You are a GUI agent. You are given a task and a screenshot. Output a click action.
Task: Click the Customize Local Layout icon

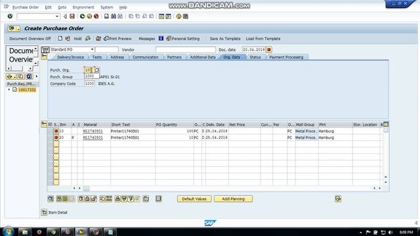185,16
